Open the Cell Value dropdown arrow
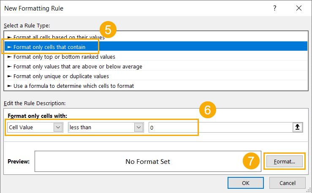The width and height of the screenshot is (312, 193). tap(58, 128)
